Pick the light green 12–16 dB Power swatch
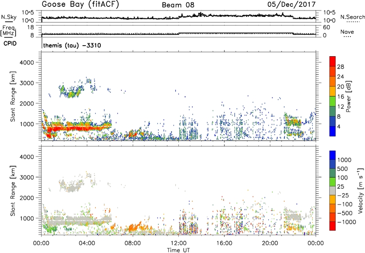 click(333, 101)
